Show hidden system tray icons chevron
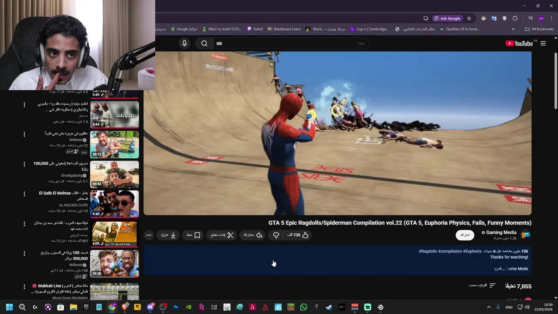Screen dimensions: 558x314 coord(489,307)
